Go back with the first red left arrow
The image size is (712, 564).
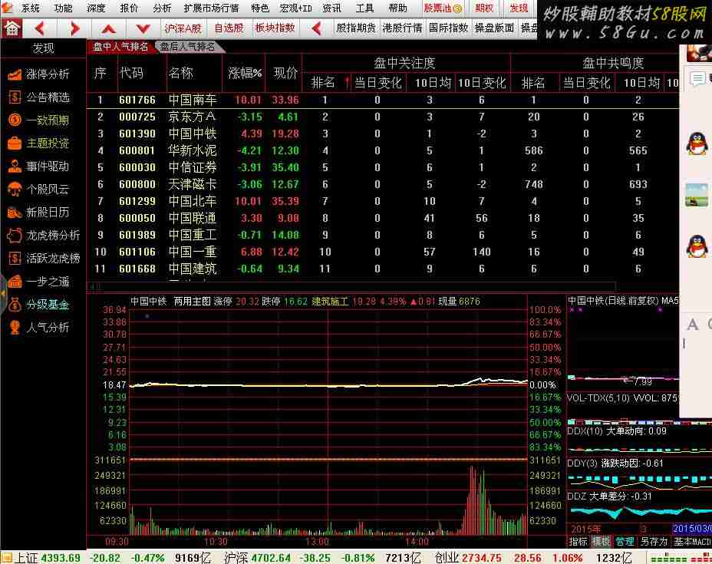tap(40, 28)
